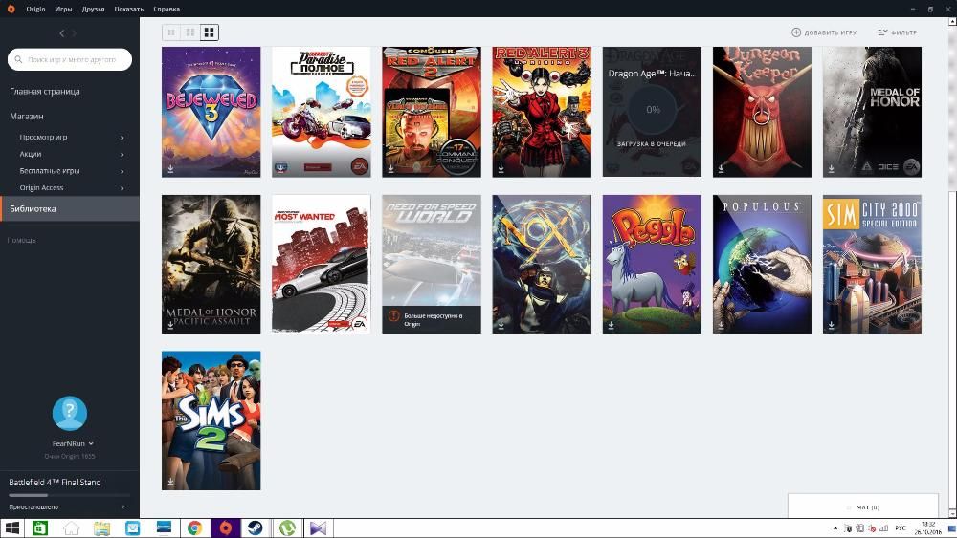Select Bejeweled 3 game tile
This screenshot has height=538, width=957.
pos(211,112)
